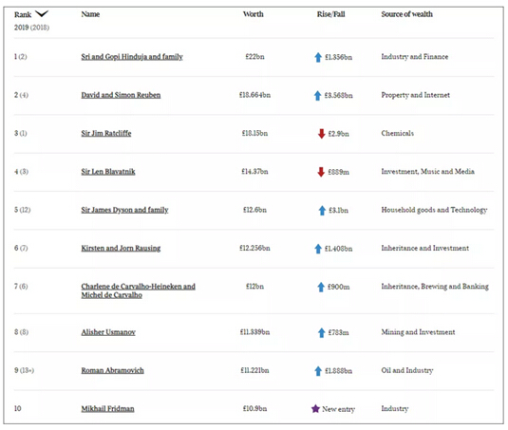Open Mikhail Fridman link
This screenshot has width=508, height=430.
pyautogui.click(x=107, y=408)
